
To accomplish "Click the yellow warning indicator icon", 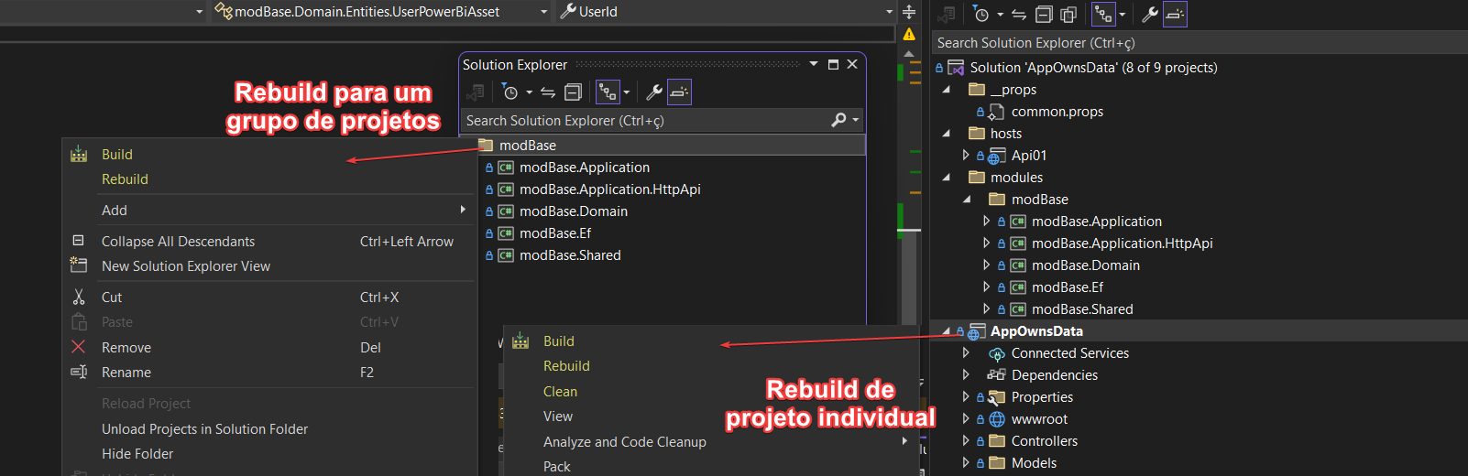I will [909, 34].
